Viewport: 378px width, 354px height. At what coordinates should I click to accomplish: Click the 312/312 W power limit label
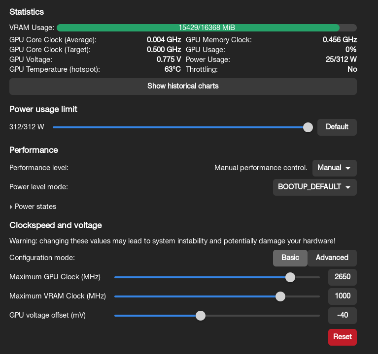(27, 127)
